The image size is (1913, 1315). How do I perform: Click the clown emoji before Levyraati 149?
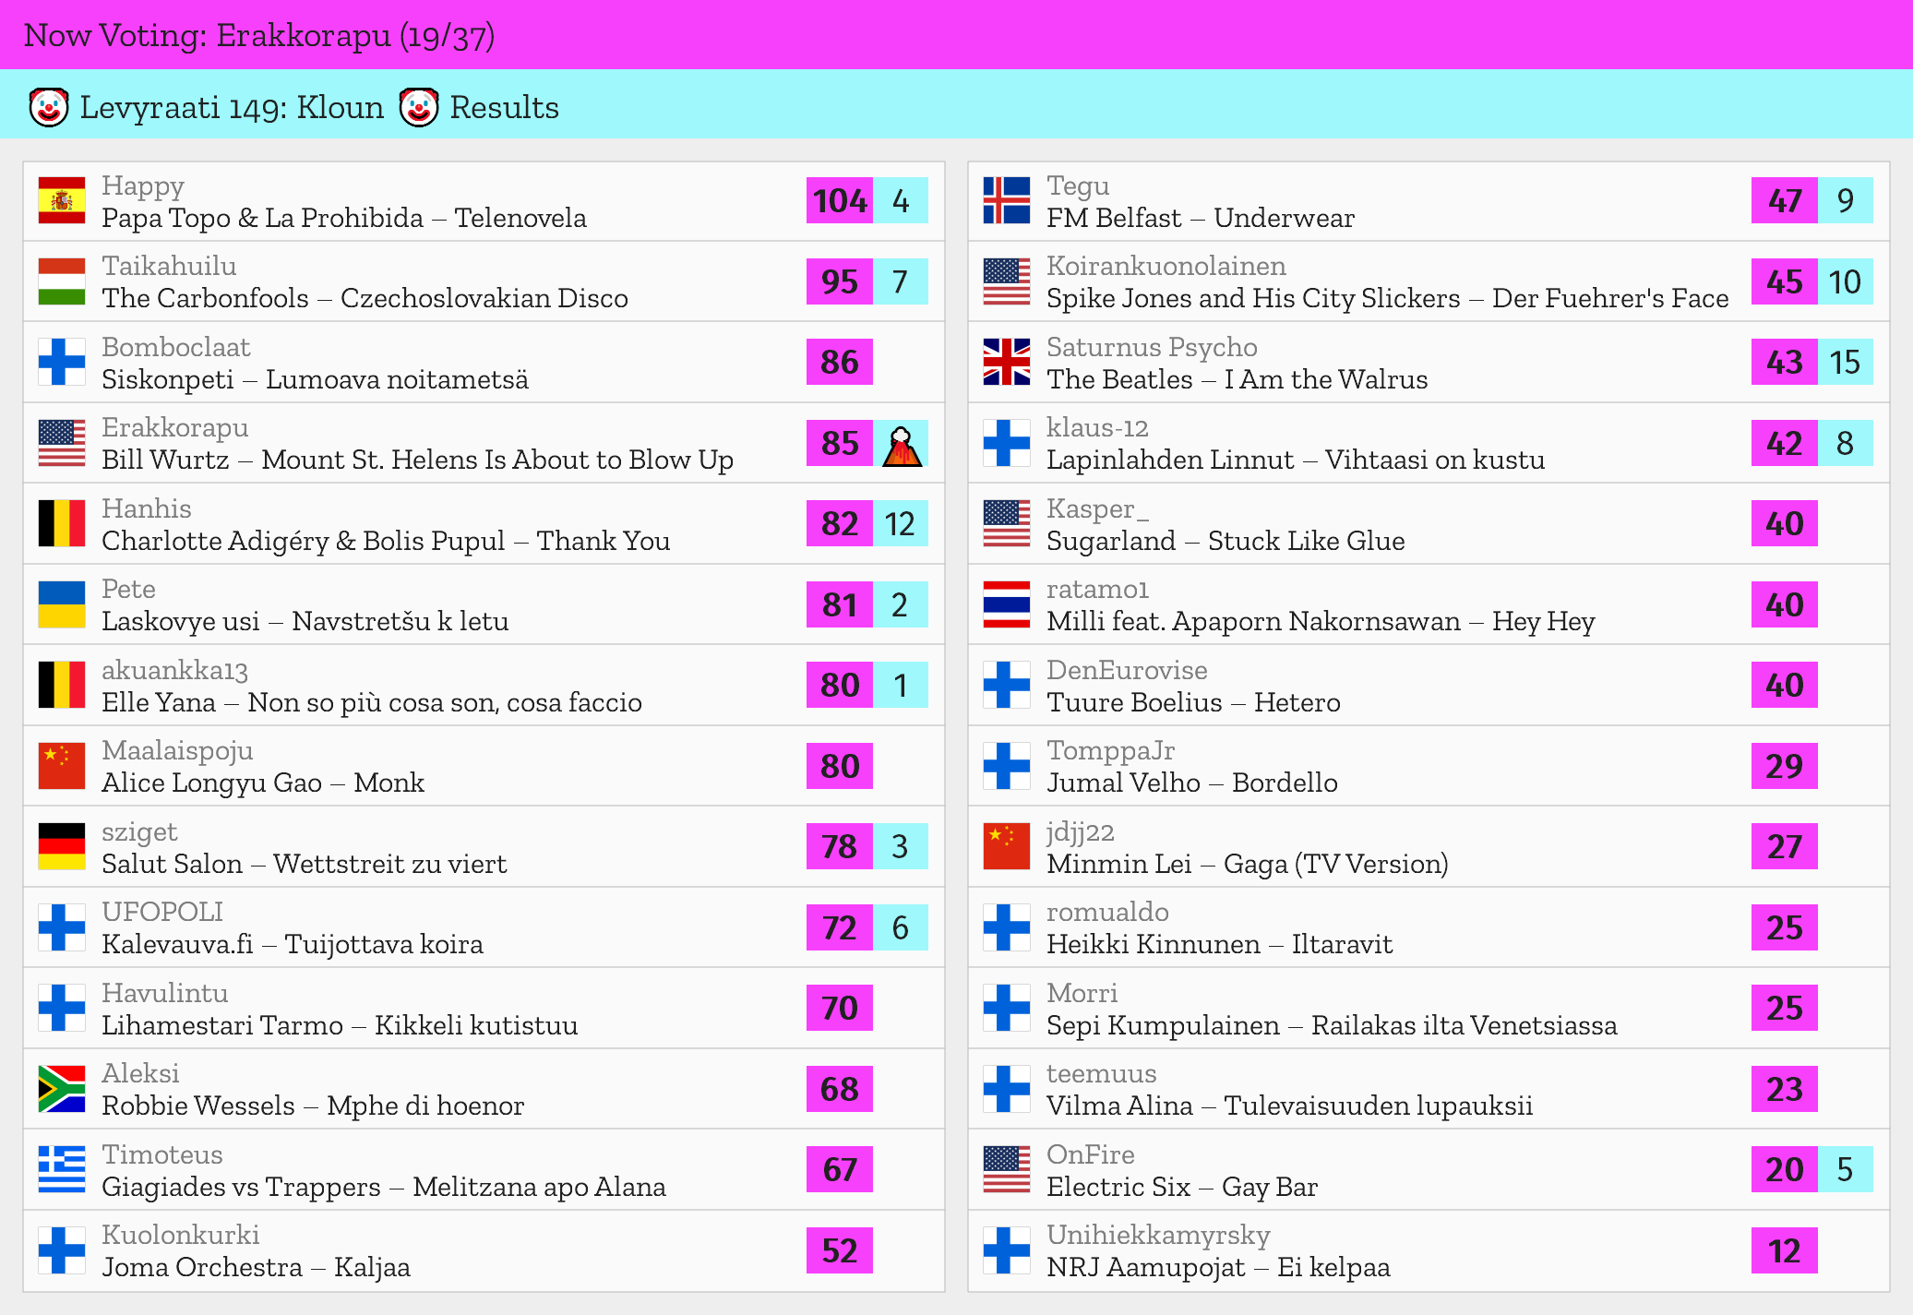point(49,108)
